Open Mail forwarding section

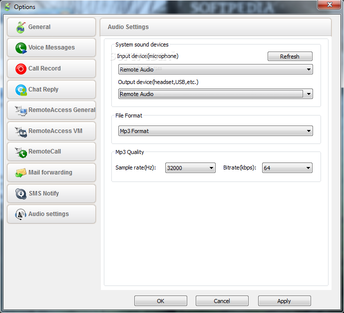pyautogui.click(x=51, y=172)
